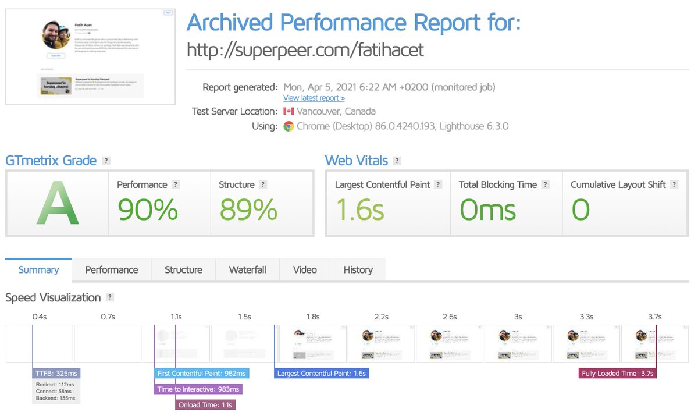This screenshot has height=419, width=698.
Task: Click help icon for Cumulative Layout Shift
Action: 674,184
